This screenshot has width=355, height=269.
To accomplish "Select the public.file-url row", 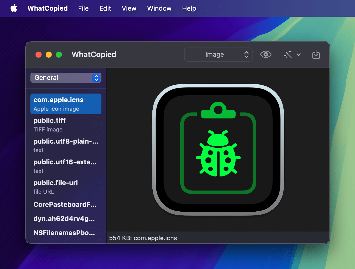I will [66, 187].
